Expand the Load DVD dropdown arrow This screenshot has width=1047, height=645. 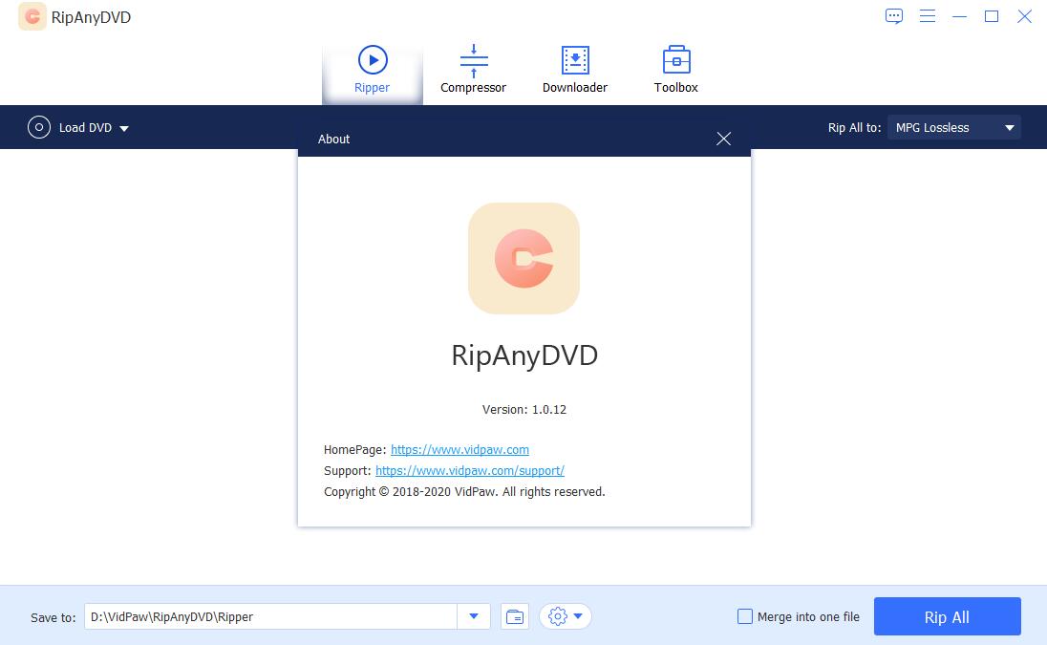coord(124,128)
